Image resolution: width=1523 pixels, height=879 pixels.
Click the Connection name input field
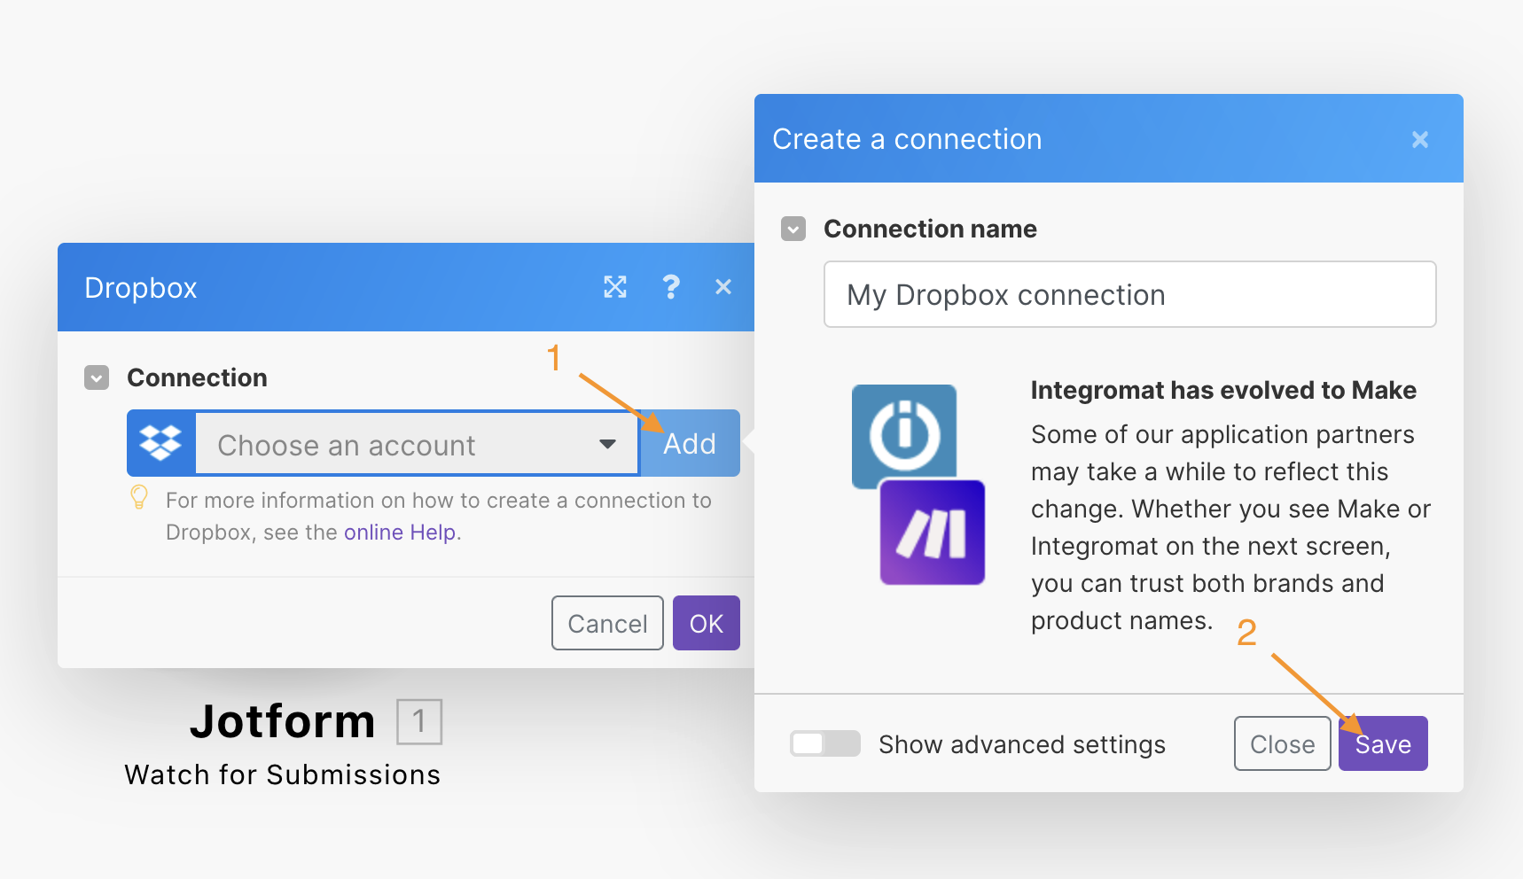(1130, 294)
